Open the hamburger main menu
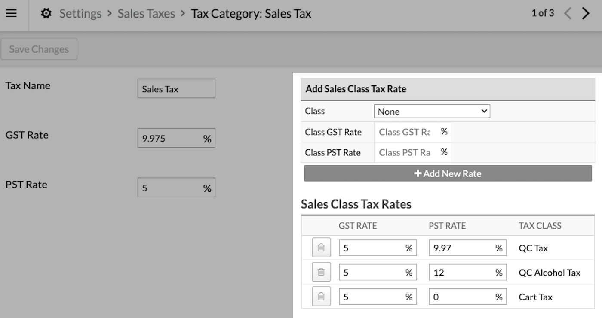This screenshot has width=602, height=318. 11,13
